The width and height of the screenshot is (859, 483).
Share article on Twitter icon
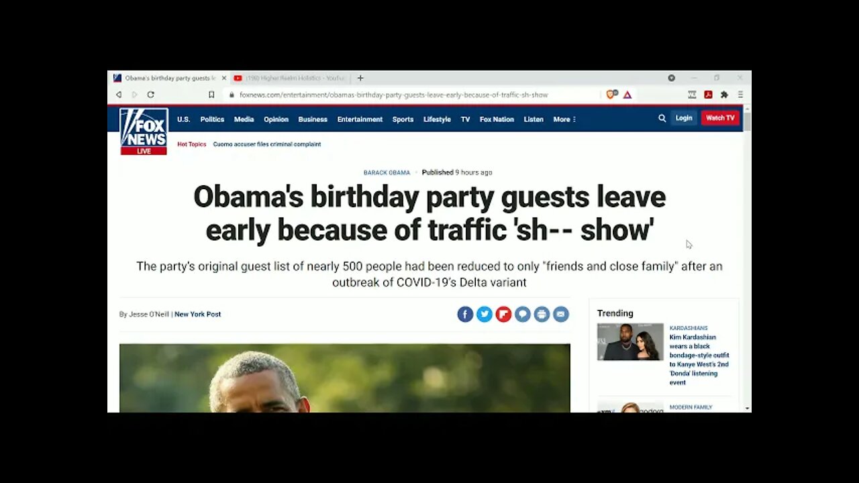pos(485,314)
